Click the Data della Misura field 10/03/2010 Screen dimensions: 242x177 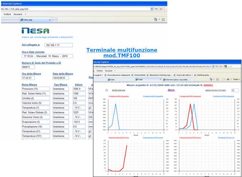[61, 78]
